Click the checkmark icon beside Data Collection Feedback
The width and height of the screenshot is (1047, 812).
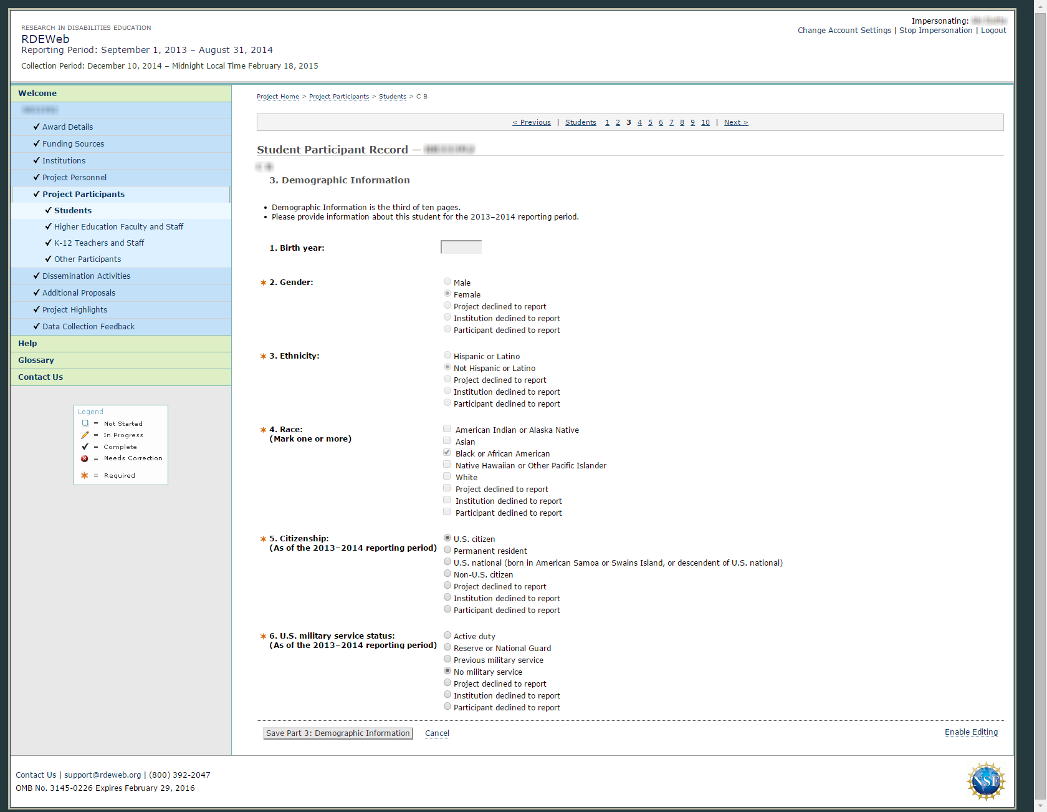click(x=36, y=326)
